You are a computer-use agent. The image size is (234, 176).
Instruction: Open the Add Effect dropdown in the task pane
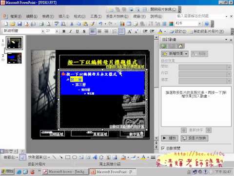(175, 54)
